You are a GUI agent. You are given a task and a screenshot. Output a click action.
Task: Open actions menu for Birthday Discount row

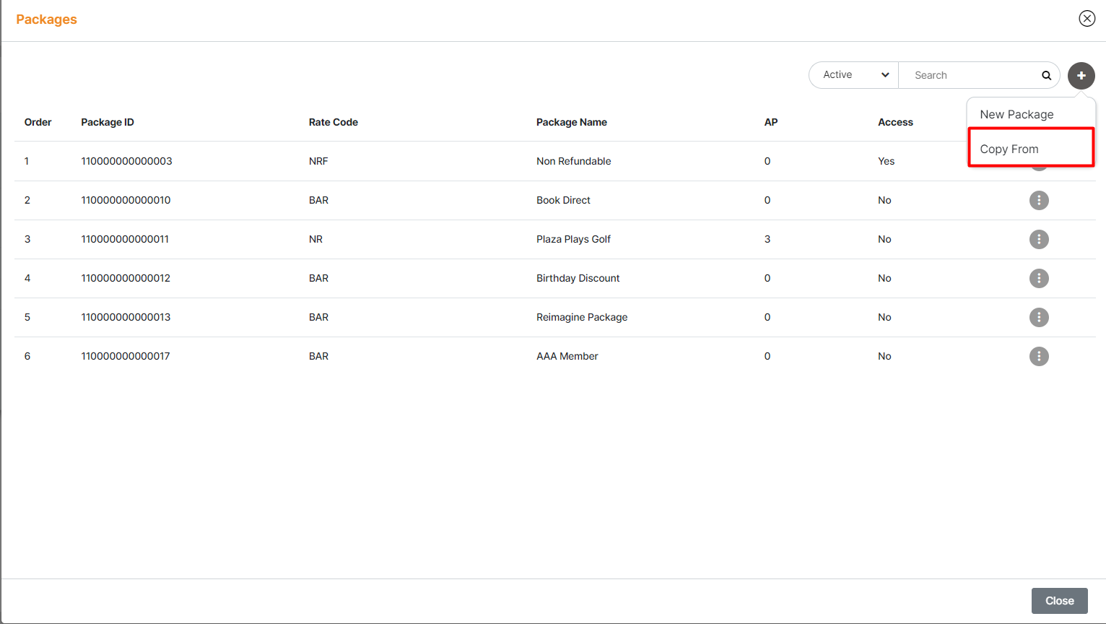[1039, 278]
